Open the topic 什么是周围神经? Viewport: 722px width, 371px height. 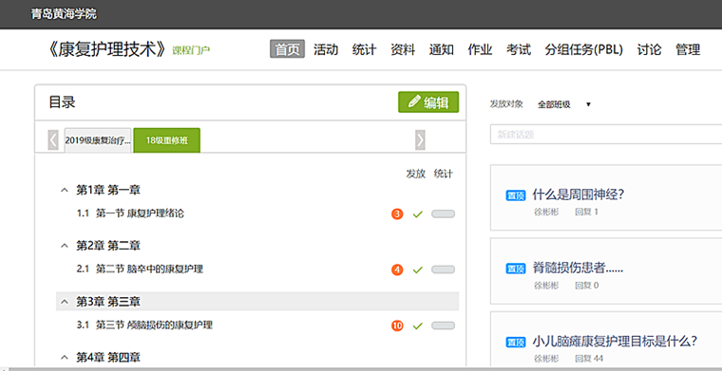point(578,195)
